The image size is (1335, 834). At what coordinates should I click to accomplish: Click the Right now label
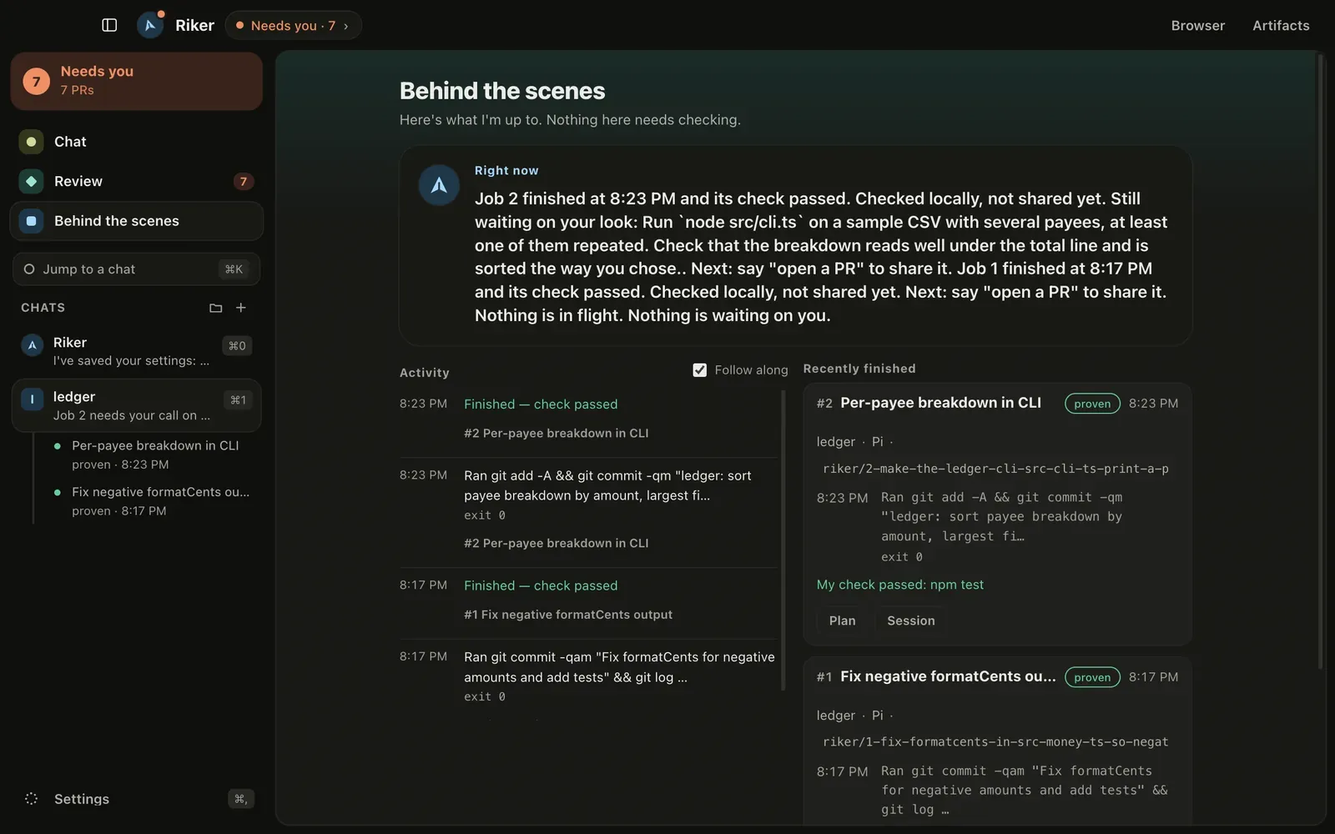coord(506,170)
